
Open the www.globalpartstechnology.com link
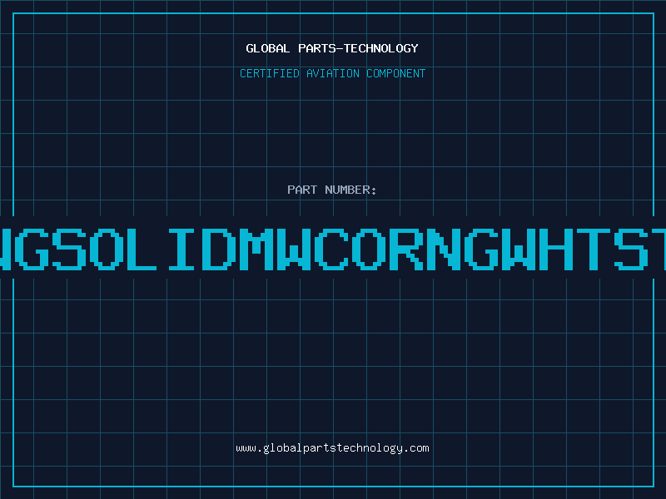point(332,448)
